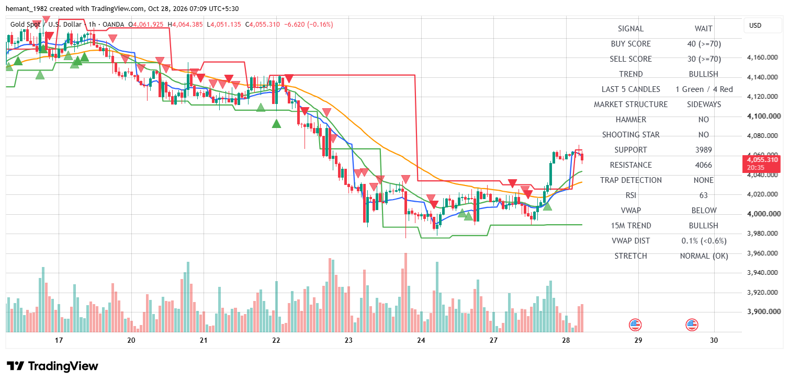
Task: Click the VWAP value BELOW
Action: pos(704,211)
